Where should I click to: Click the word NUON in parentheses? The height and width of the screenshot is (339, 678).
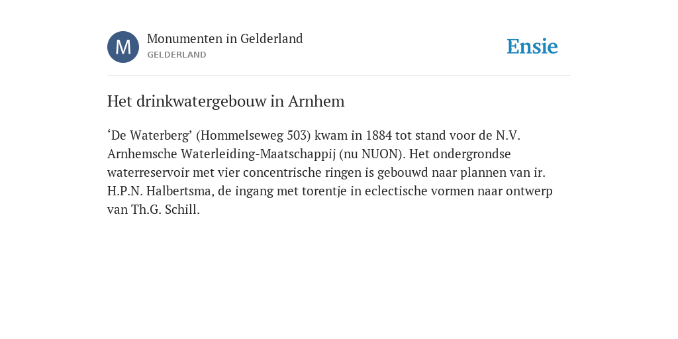coord(379,154)
